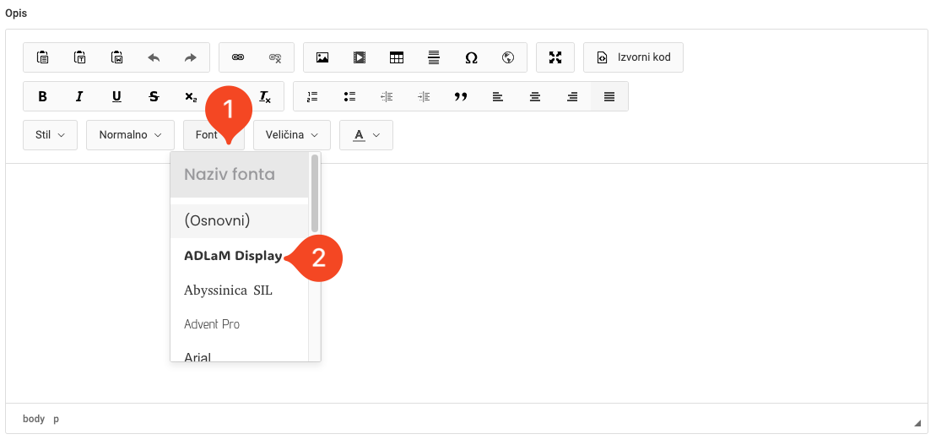Insert a horizontal line
The image size is (936, 445).
tap(434, 57)
